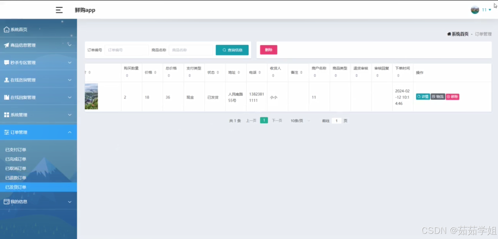This screenshot has height=239, width=498.
Task: Click the grid icon for 系统管理
Action: point(6,115)
